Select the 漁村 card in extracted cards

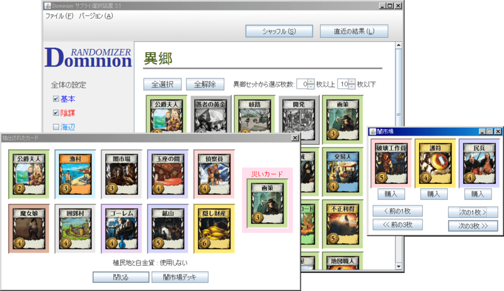75,174
